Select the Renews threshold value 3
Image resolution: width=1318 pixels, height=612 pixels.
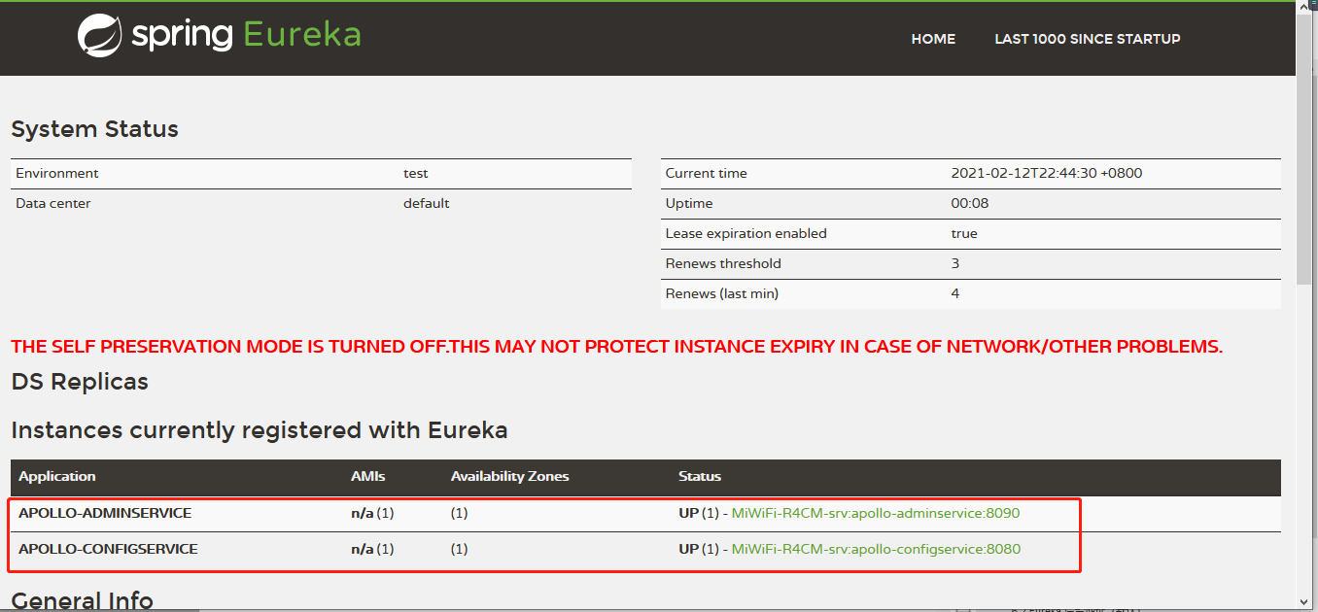955,263
